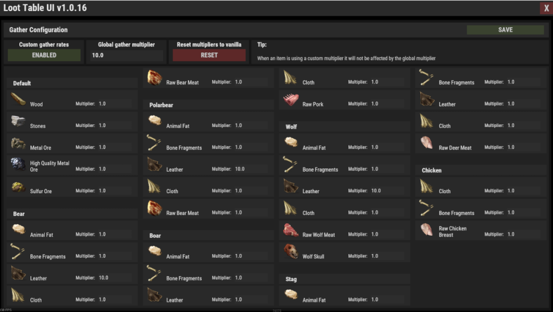
Task: Click the Bear Cloth icon
Action: (18, 295)
